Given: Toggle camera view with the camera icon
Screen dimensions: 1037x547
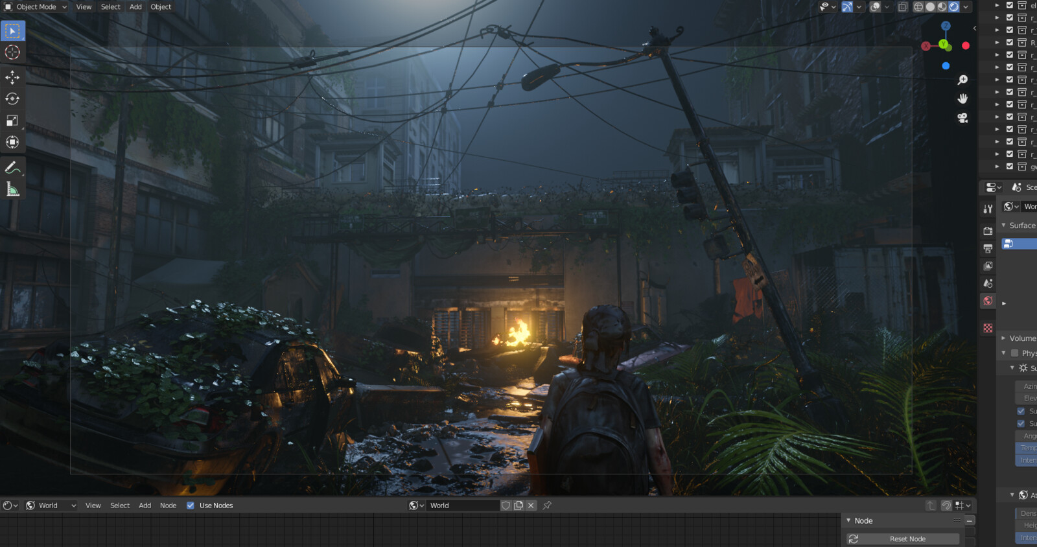Looking at the screenshot, I should click(962, 118).
